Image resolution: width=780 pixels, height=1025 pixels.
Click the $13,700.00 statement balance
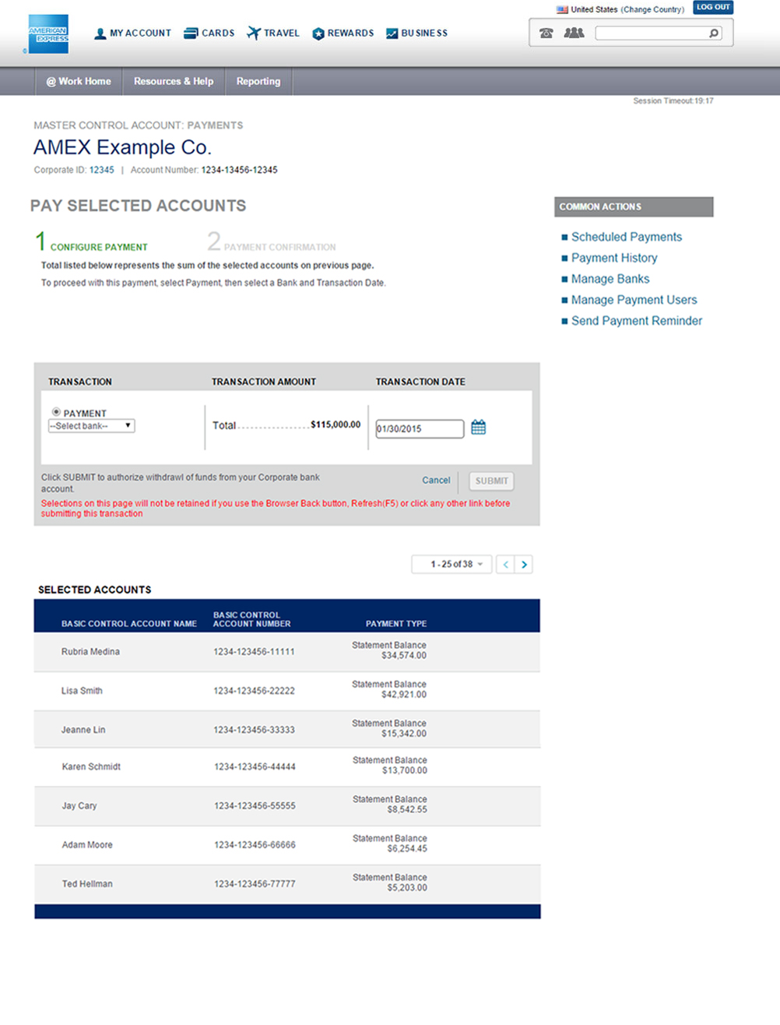(405, 770)
